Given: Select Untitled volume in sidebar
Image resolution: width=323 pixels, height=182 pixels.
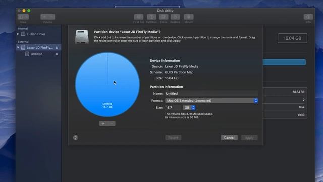Looking at the screenshot, I should [x=36, y=54].
